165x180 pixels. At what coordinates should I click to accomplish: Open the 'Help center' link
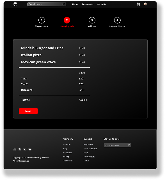(88, 145)
